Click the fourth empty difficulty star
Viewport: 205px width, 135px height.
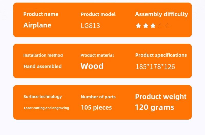(x=160, y=26)
